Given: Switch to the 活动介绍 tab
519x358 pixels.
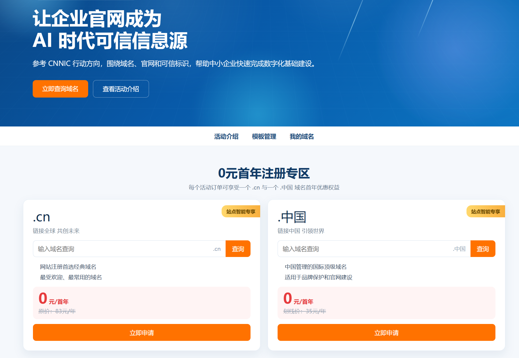Looking at the screenshot, I should click(x=226, y=136).
